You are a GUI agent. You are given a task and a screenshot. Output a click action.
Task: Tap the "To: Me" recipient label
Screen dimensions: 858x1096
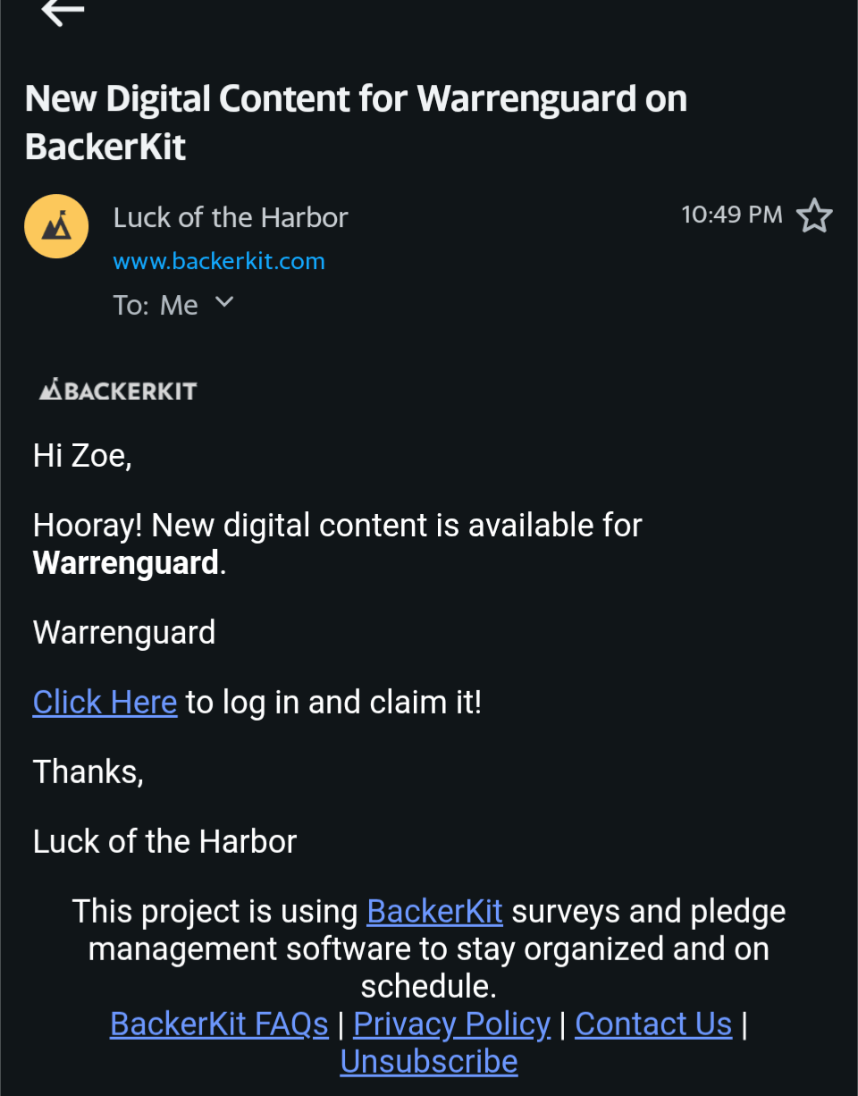click(156, 306)
